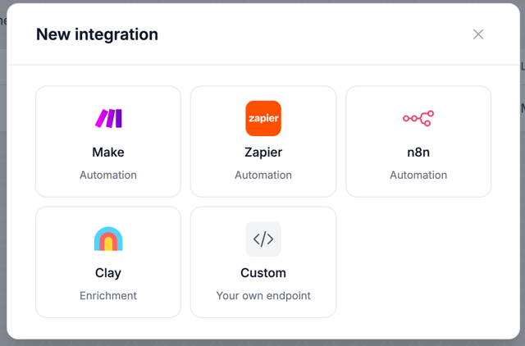Choose the Custom card title
The image size is (525, 346).
[263, 273]
